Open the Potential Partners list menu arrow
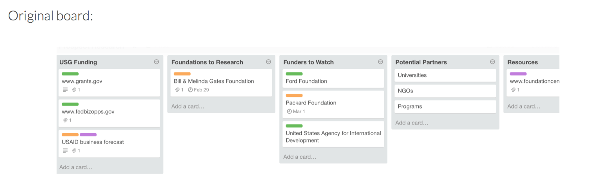This screenshot has width=616, height=185. (492, 62)
